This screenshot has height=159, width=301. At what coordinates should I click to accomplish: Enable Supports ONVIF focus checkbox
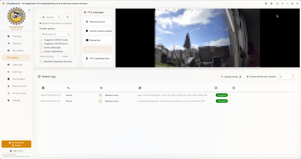pyautogui.click(x=41, y=44)
